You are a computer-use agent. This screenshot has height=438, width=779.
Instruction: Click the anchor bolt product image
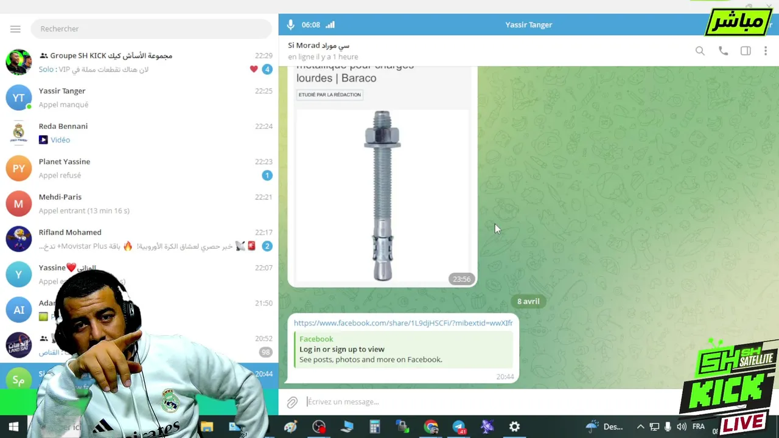382,196
